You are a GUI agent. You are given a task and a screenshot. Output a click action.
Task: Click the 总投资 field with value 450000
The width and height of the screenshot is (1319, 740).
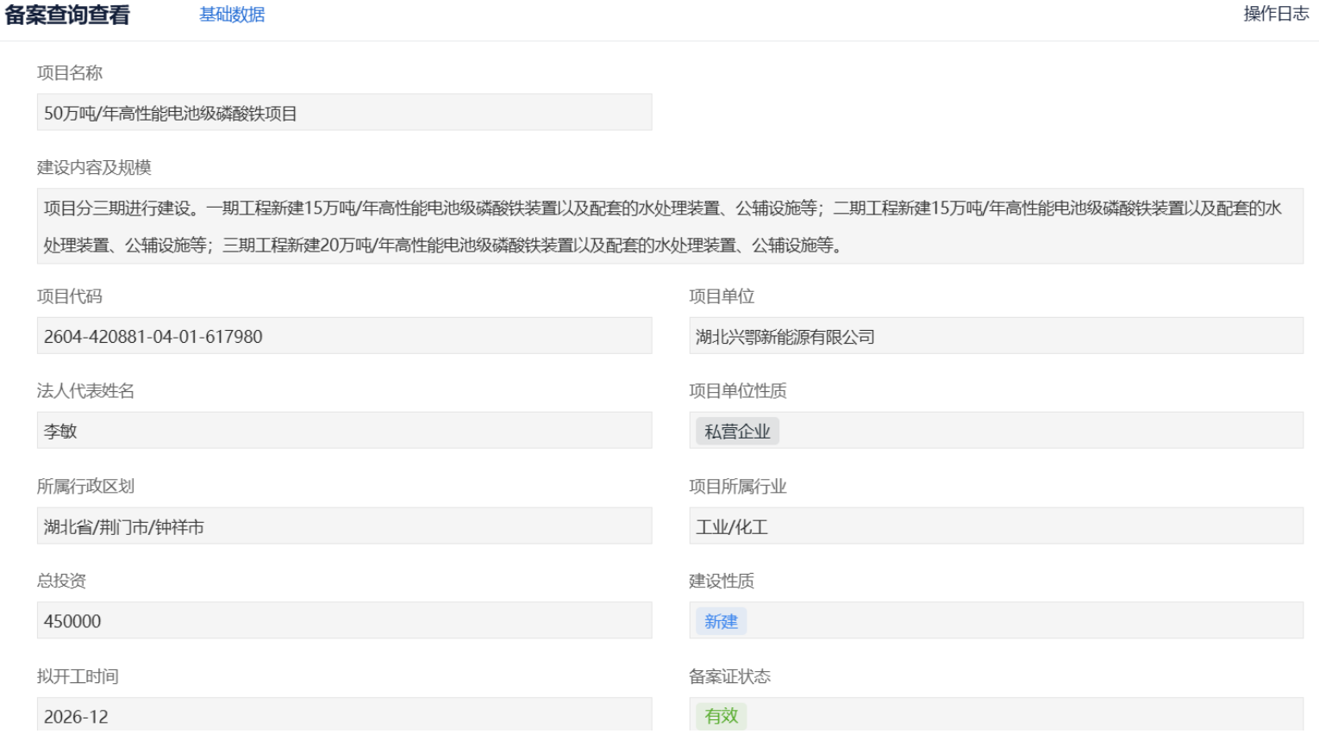click(x=344, y=621)
